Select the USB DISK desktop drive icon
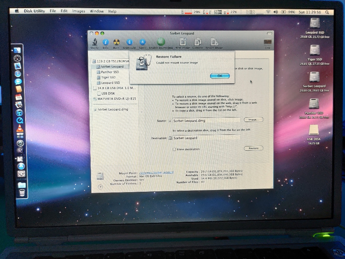Screen dimensions: 345x259 point(314,130)
